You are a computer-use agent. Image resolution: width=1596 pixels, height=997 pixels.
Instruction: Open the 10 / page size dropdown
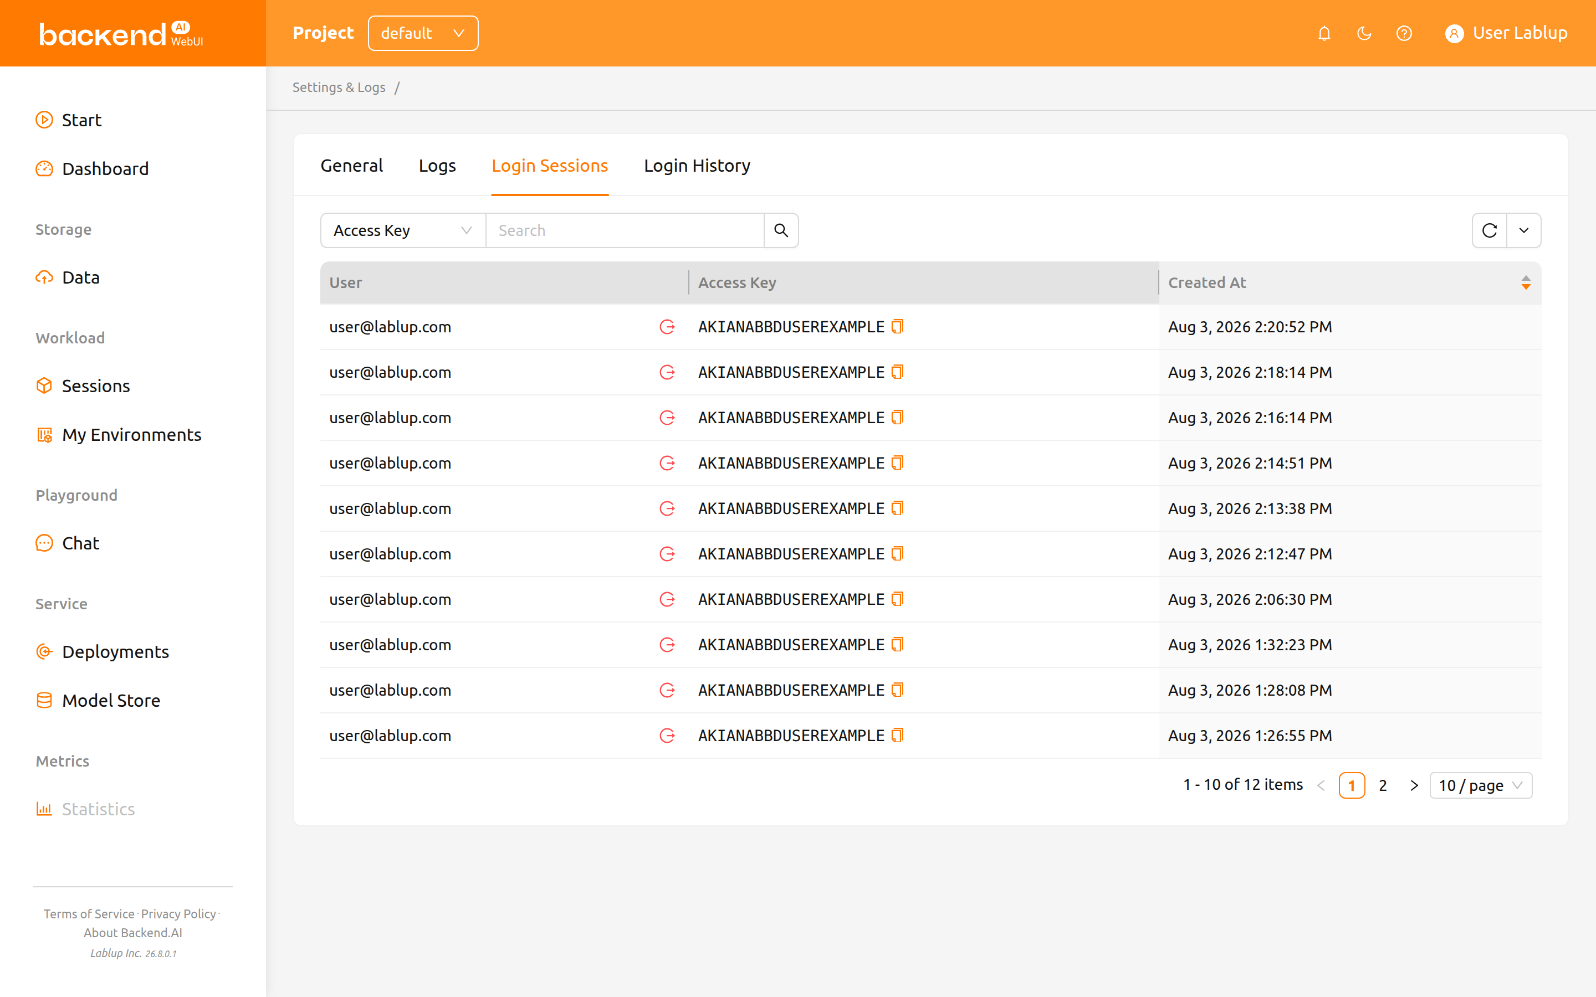click(x=1481, y=785)
